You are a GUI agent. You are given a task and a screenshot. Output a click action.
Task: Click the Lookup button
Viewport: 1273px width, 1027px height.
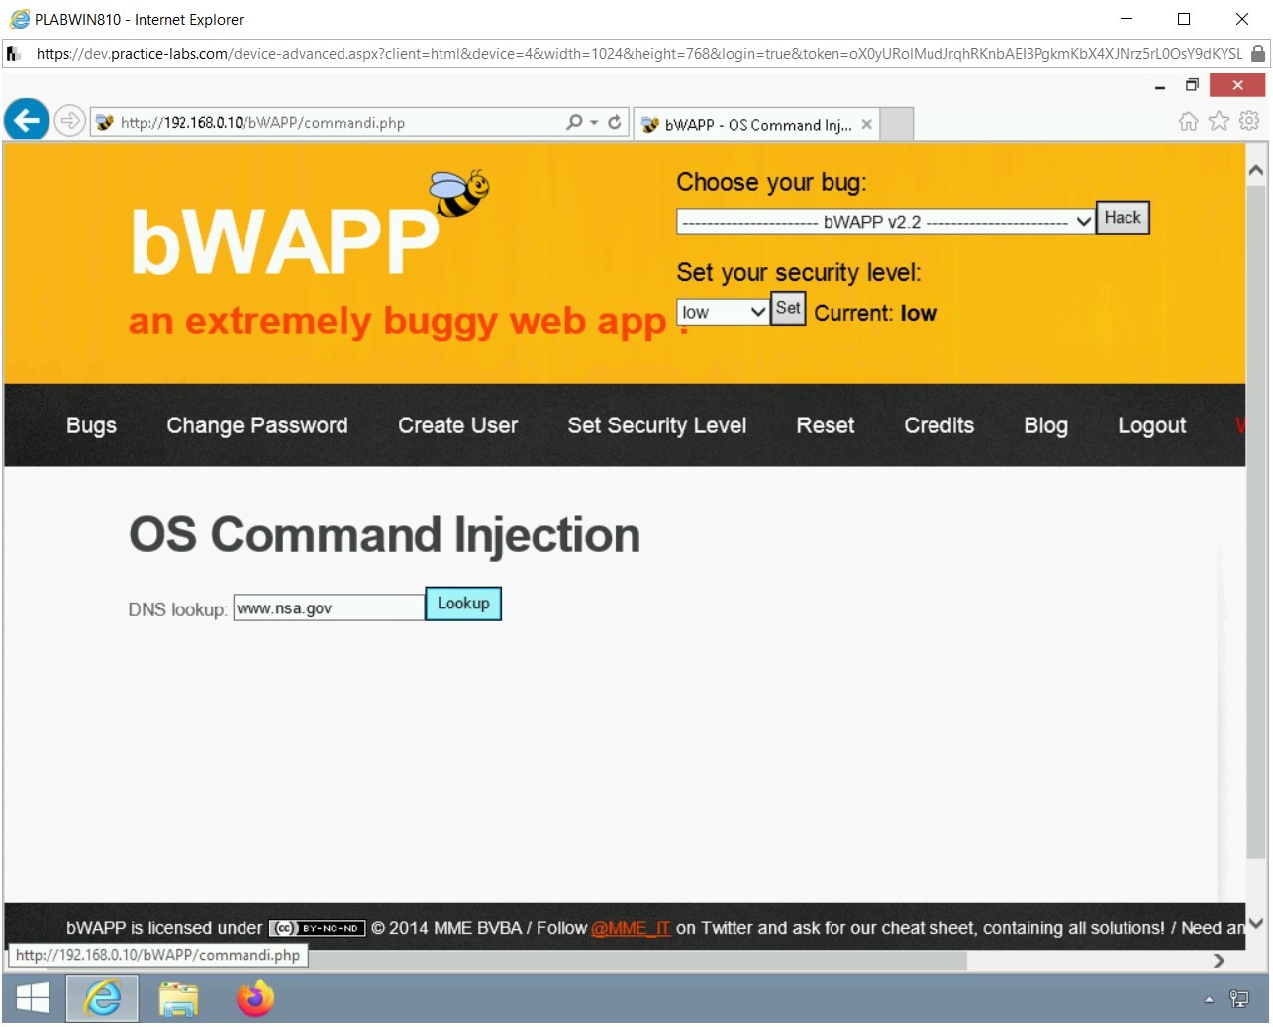click(463, 603)
